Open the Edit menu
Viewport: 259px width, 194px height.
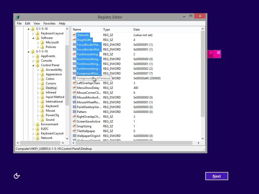click(x=27, y=23)
